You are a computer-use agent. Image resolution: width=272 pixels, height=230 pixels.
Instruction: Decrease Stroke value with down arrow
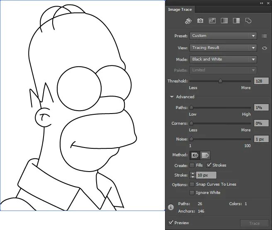point(192,177)
